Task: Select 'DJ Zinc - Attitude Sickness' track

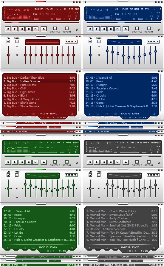Action: pyautogui.click(x=121, y=229)
